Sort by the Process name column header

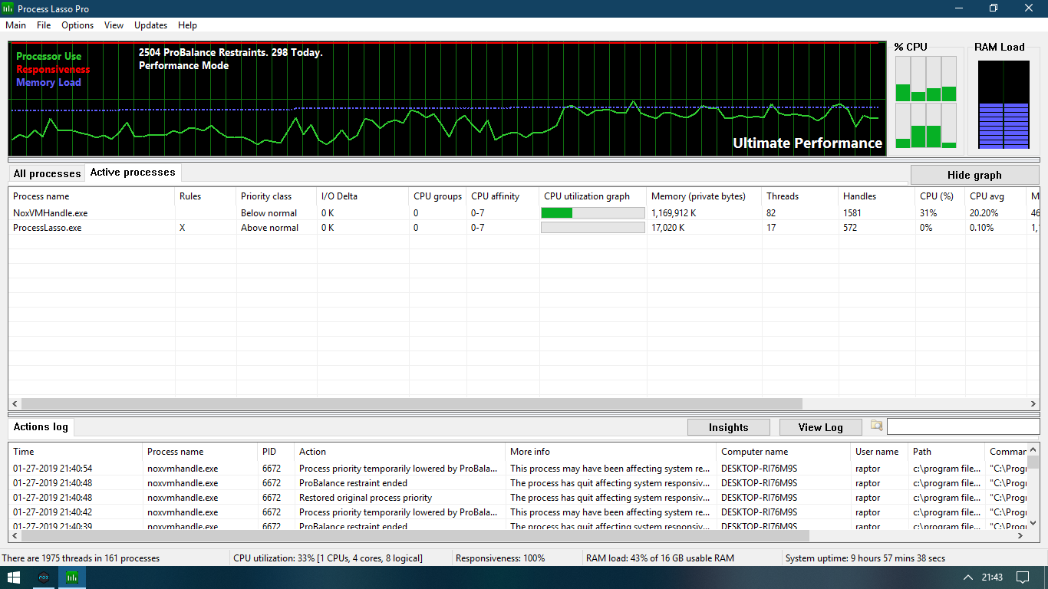pyautogui.click(x=91, y=196)
